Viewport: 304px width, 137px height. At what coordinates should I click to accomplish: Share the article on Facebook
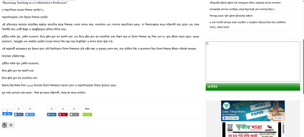[19, 115]
